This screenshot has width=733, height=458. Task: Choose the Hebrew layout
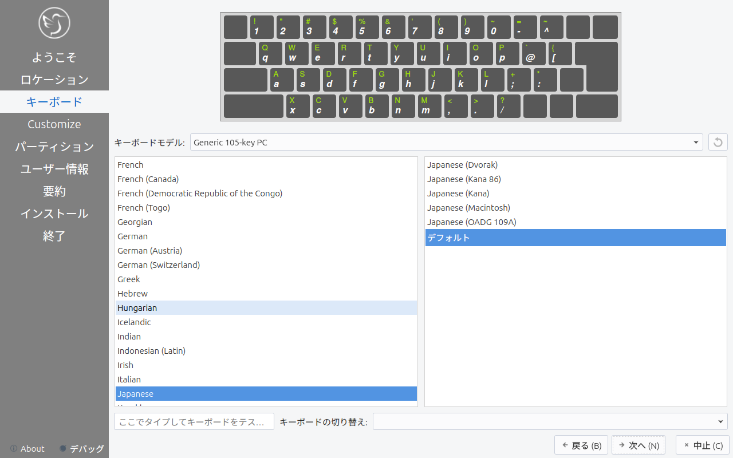pyautogui.click(x=266, y=294)
